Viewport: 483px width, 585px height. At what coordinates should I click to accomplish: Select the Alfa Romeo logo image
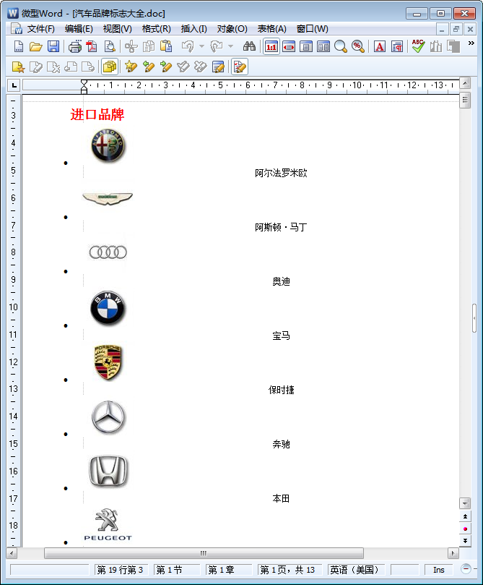click(x=108, y=145)
